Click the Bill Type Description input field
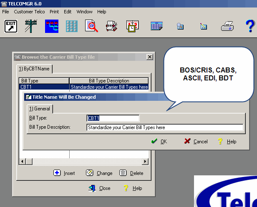Screen dimensions: 257x207 (x=165, y=127)
